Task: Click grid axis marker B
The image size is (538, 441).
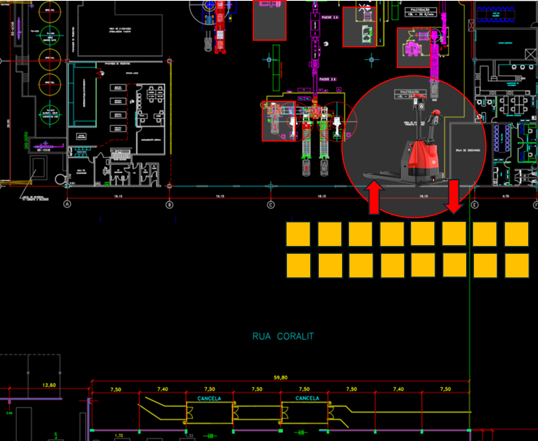Action: 169,204
